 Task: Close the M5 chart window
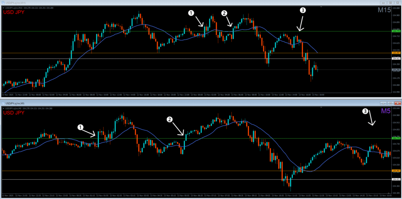click(397, 103)
